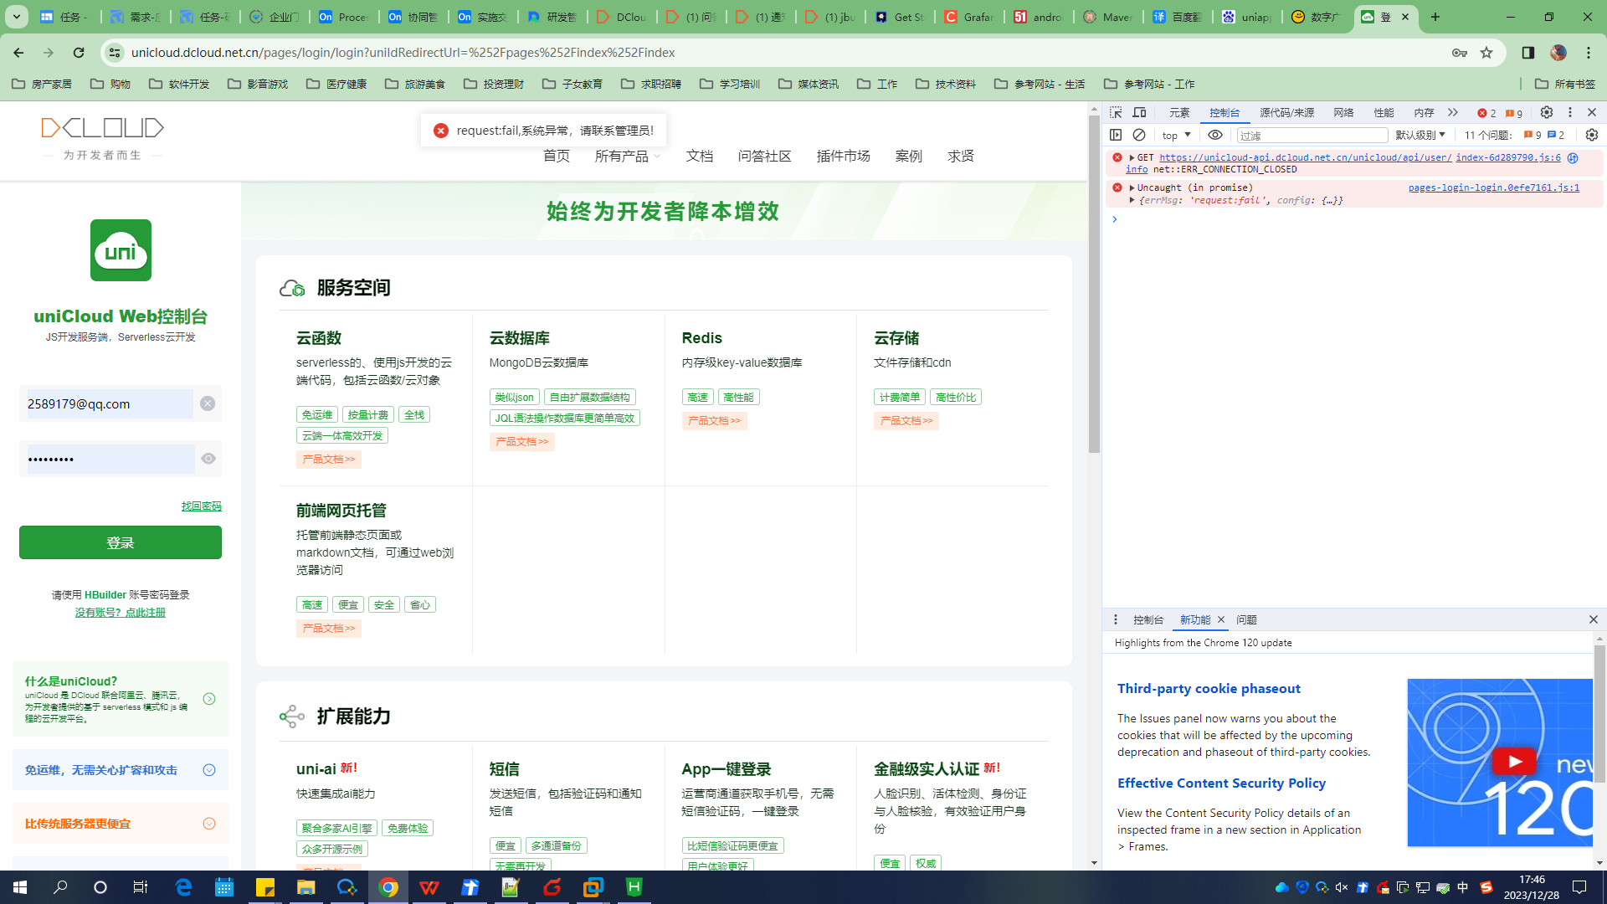Open live expression eye icon in console
The height and width of the screenshot is (904, 1607).
tap(1215, 135)
